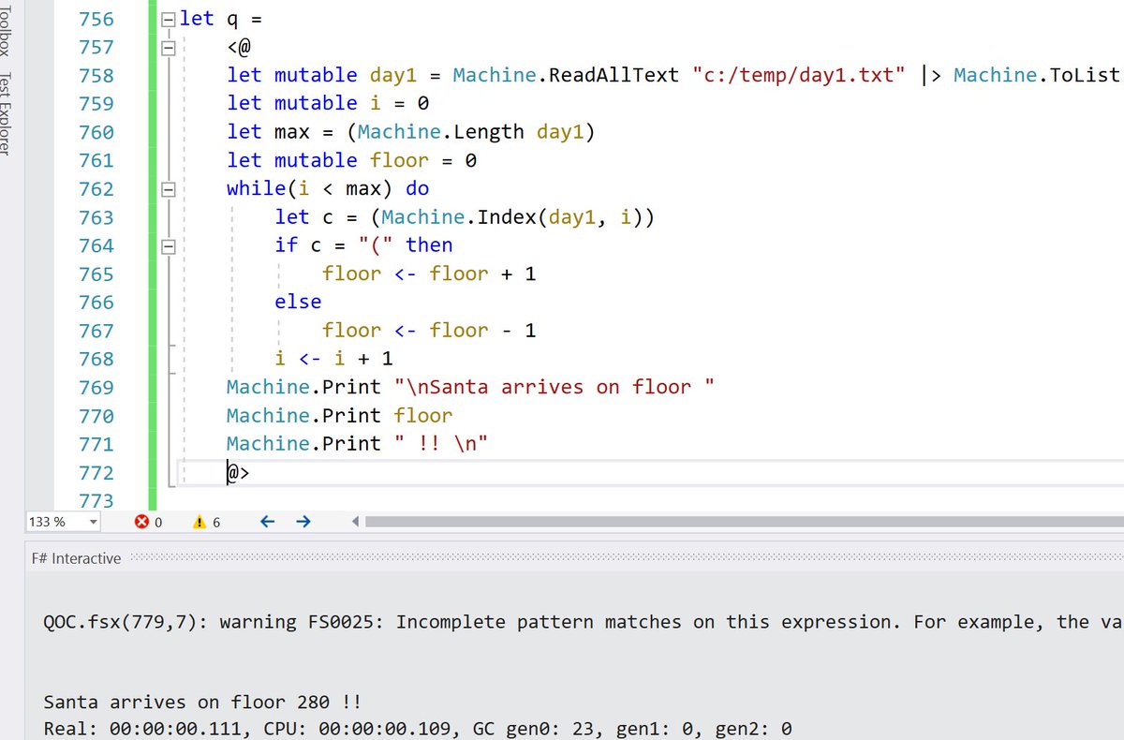
Task: Collapse the quotation block at line 757
Action: coord(169,48)
